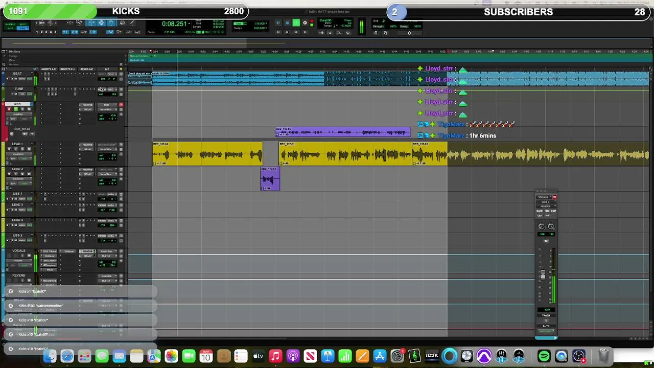Select the Grabber tool
Viewport: 654px width, 368px height.
tap(111, 22)
